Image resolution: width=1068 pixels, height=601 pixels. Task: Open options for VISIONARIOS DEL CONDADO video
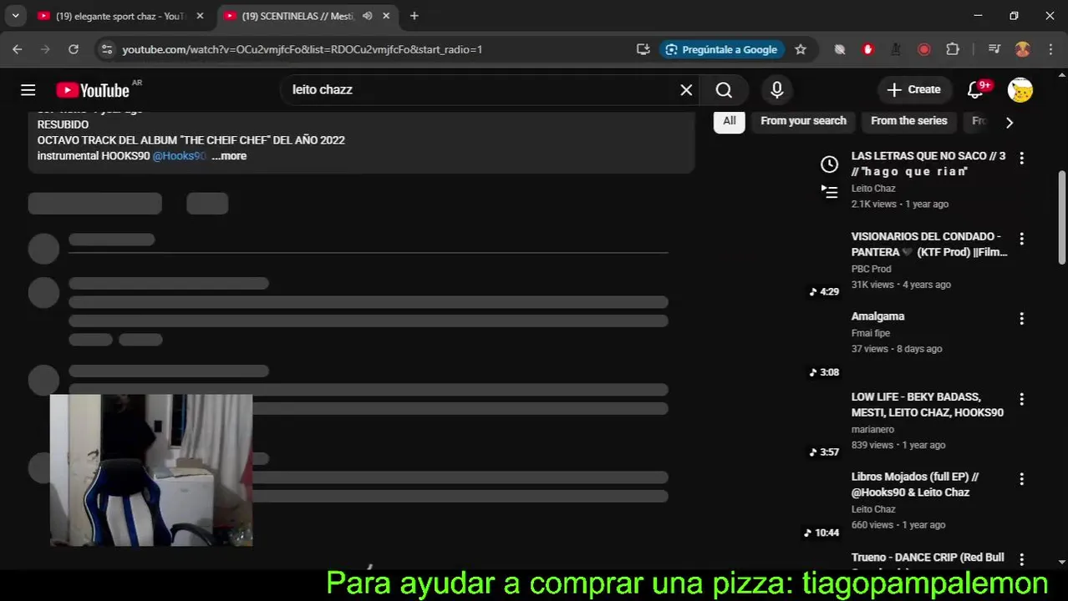[1021, 239]
